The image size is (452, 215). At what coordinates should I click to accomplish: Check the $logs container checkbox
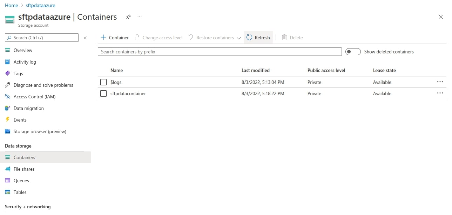click(103, 82)
